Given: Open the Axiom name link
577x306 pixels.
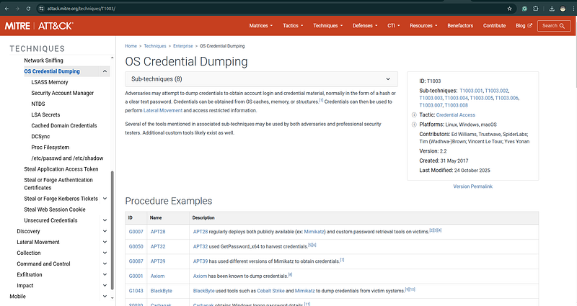Looking at the screenshot, I should point(157,276).
